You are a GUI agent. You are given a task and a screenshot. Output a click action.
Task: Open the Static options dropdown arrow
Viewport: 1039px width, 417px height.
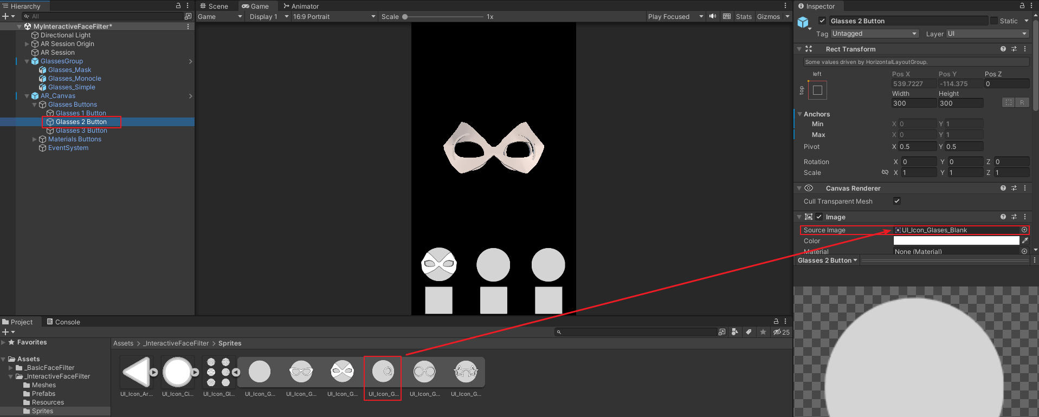pos(1026,21)
